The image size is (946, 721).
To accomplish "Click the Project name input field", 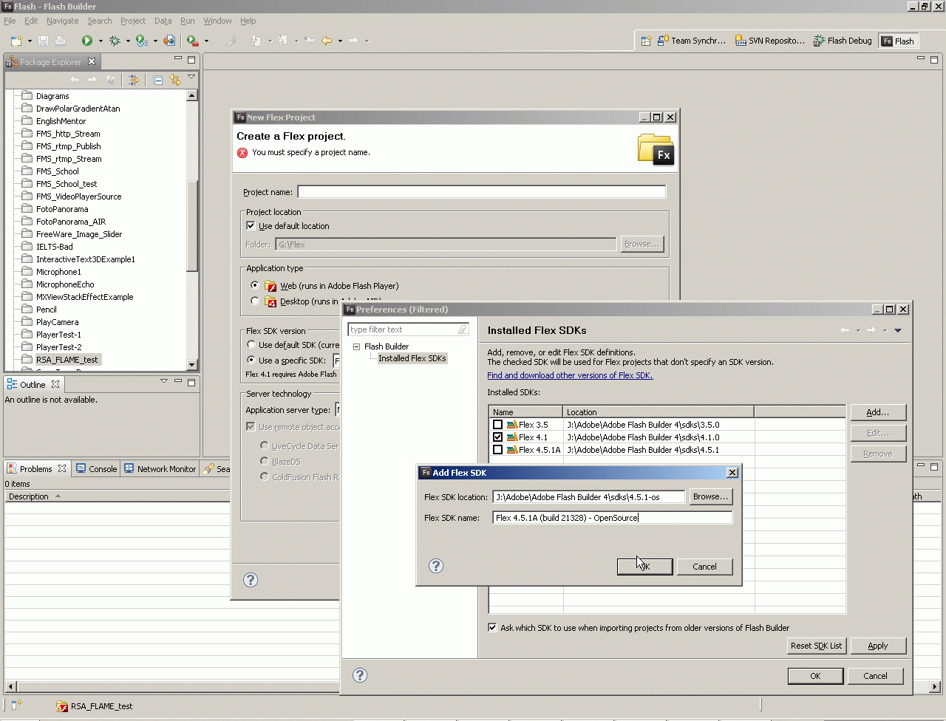I will (x=481, y=192).
